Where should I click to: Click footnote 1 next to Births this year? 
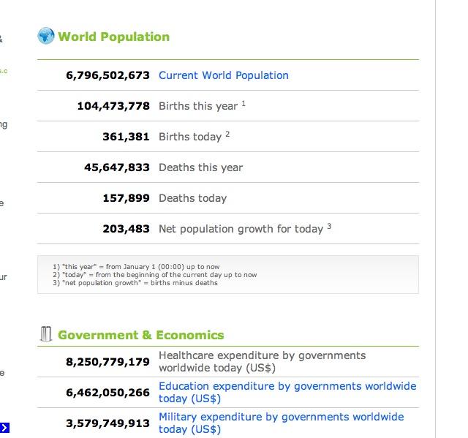(244, 103)
